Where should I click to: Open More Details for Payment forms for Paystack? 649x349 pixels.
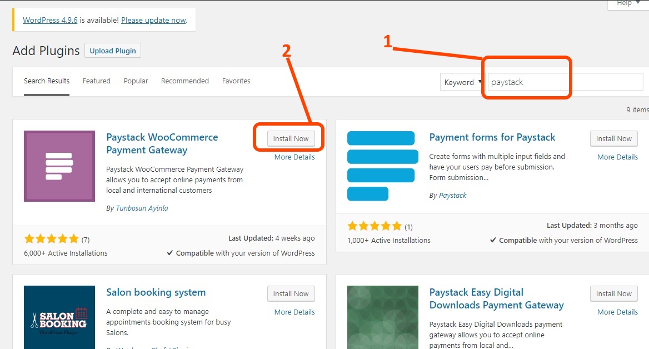point(617,157)
